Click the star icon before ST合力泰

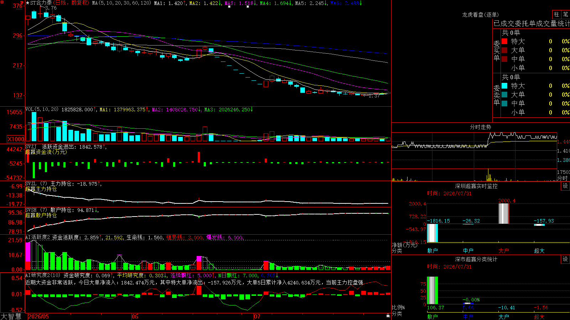tap(28, 3)
